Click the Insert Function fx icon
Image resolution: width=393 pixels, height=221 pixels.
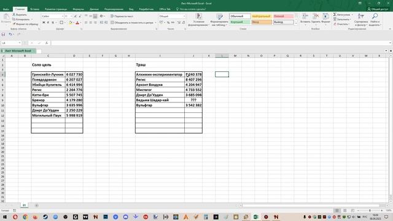(47, 43)
